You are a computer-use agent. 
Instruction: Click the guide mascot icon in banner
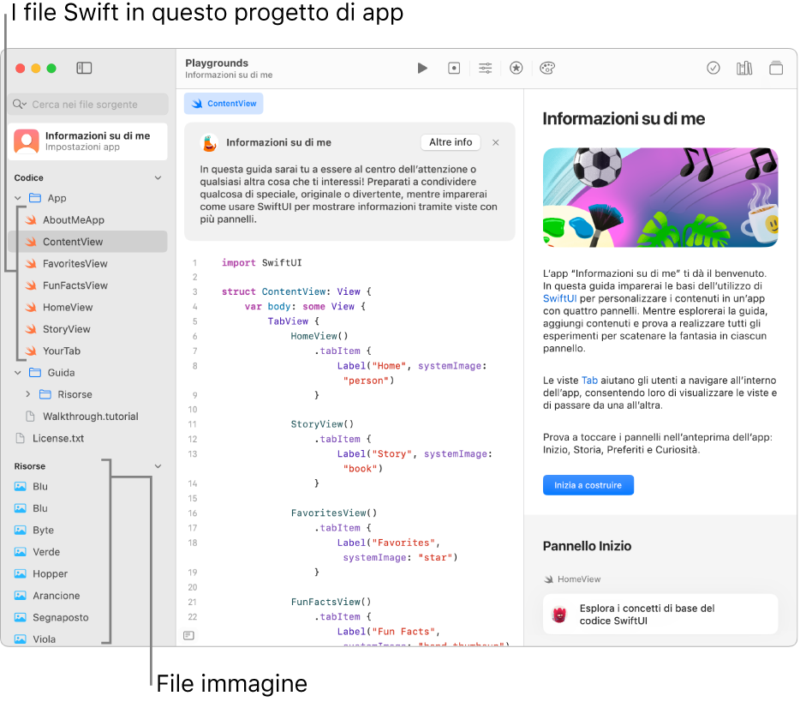[209, 143]
